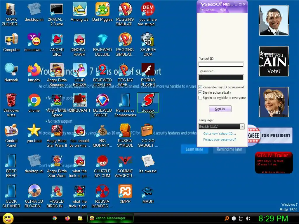Viewport: 299px width, 224px height.
Task: Open the Angry Birds Seasons icon
Action: [x=57, y=75]
